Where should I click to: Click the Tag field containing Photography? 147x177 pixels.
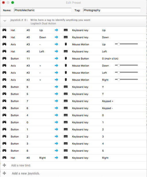click(x=112, y=10)
